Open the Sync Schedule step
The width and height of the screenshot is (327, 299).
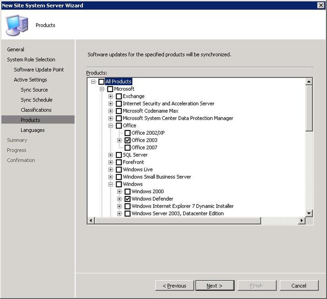pos(37,100)
